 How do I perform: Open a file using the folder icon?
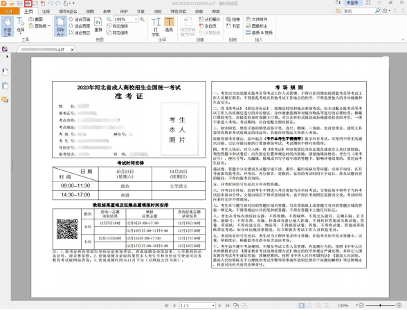[x=12, y=3]
